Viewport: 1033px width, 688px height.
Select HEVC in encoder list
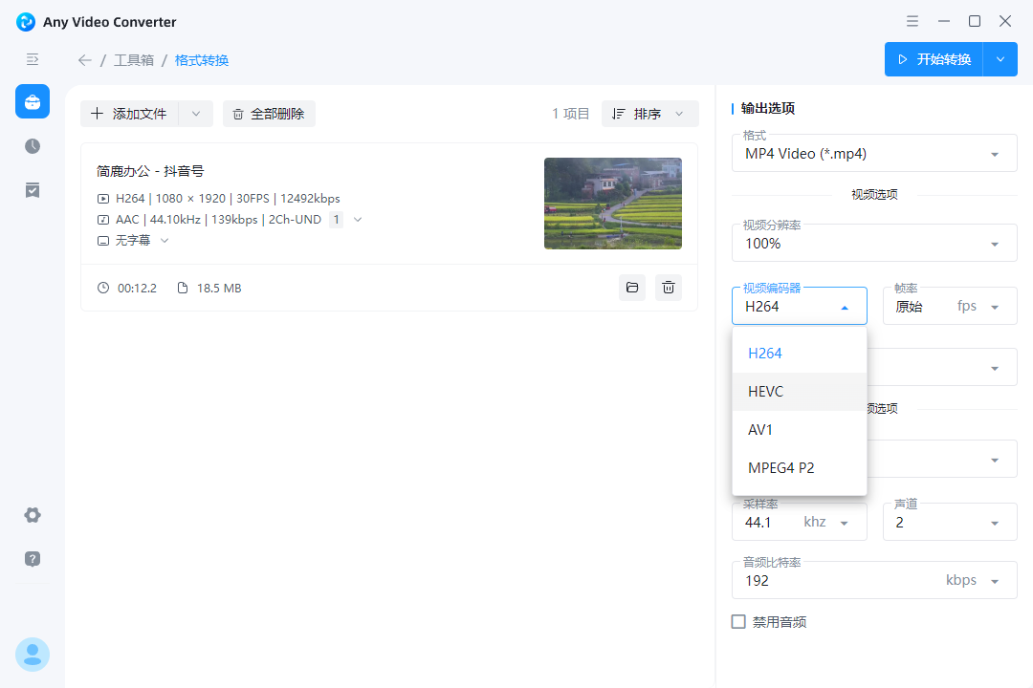(799, 392)
